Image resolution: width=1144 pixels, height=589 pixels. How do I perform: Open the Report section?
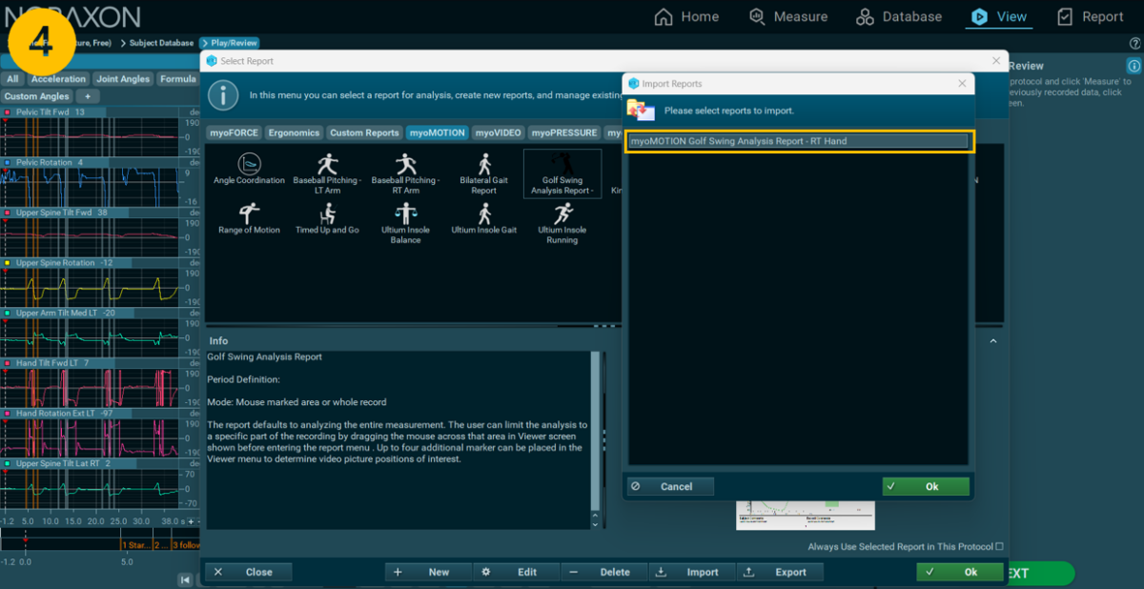pyautogui.click(x=1090, y=16)
